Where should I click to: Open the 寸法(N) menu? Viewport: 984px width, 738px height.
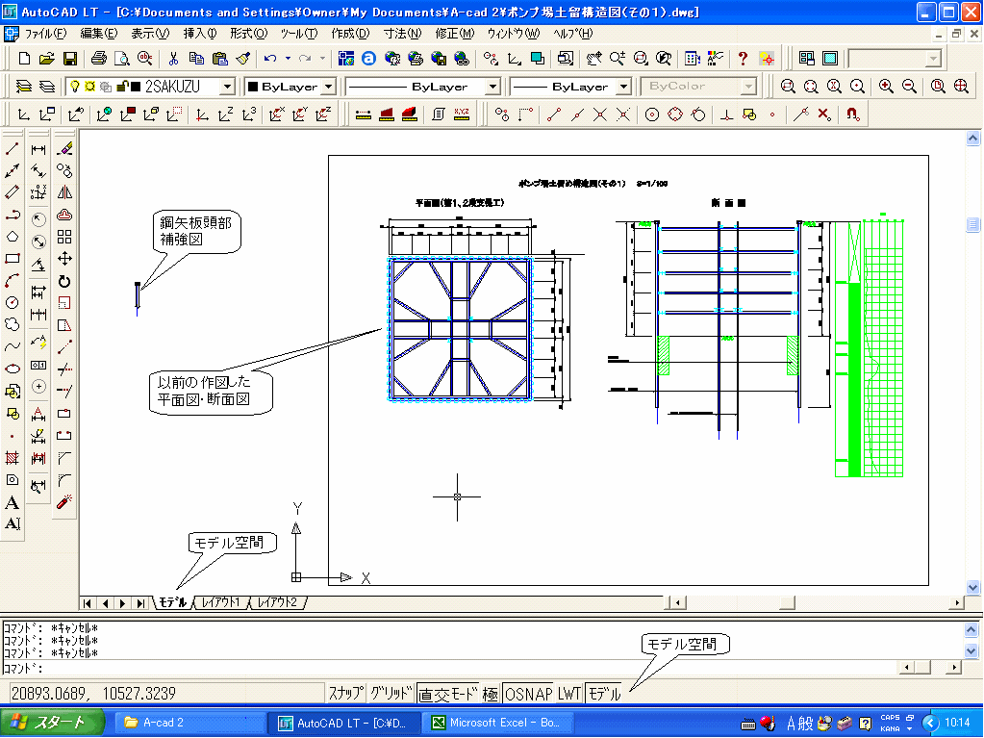402,34
